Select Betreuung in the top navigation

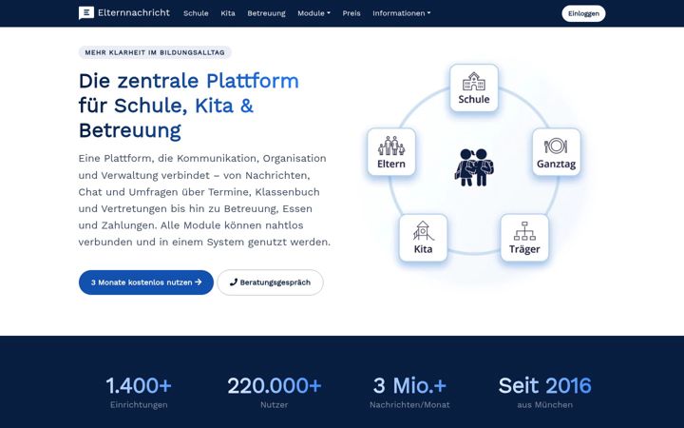266,13
